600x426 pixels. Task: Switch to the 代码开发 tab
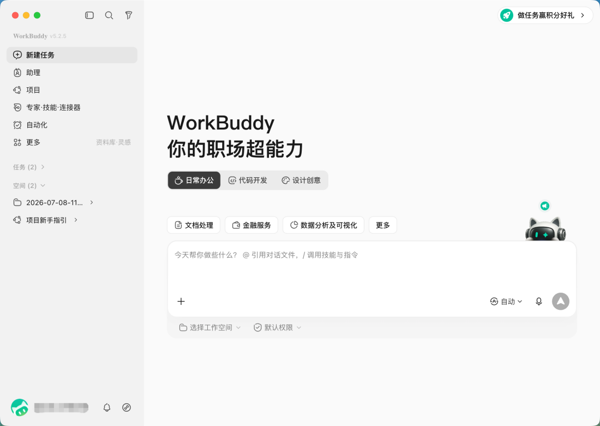point(248,180)
